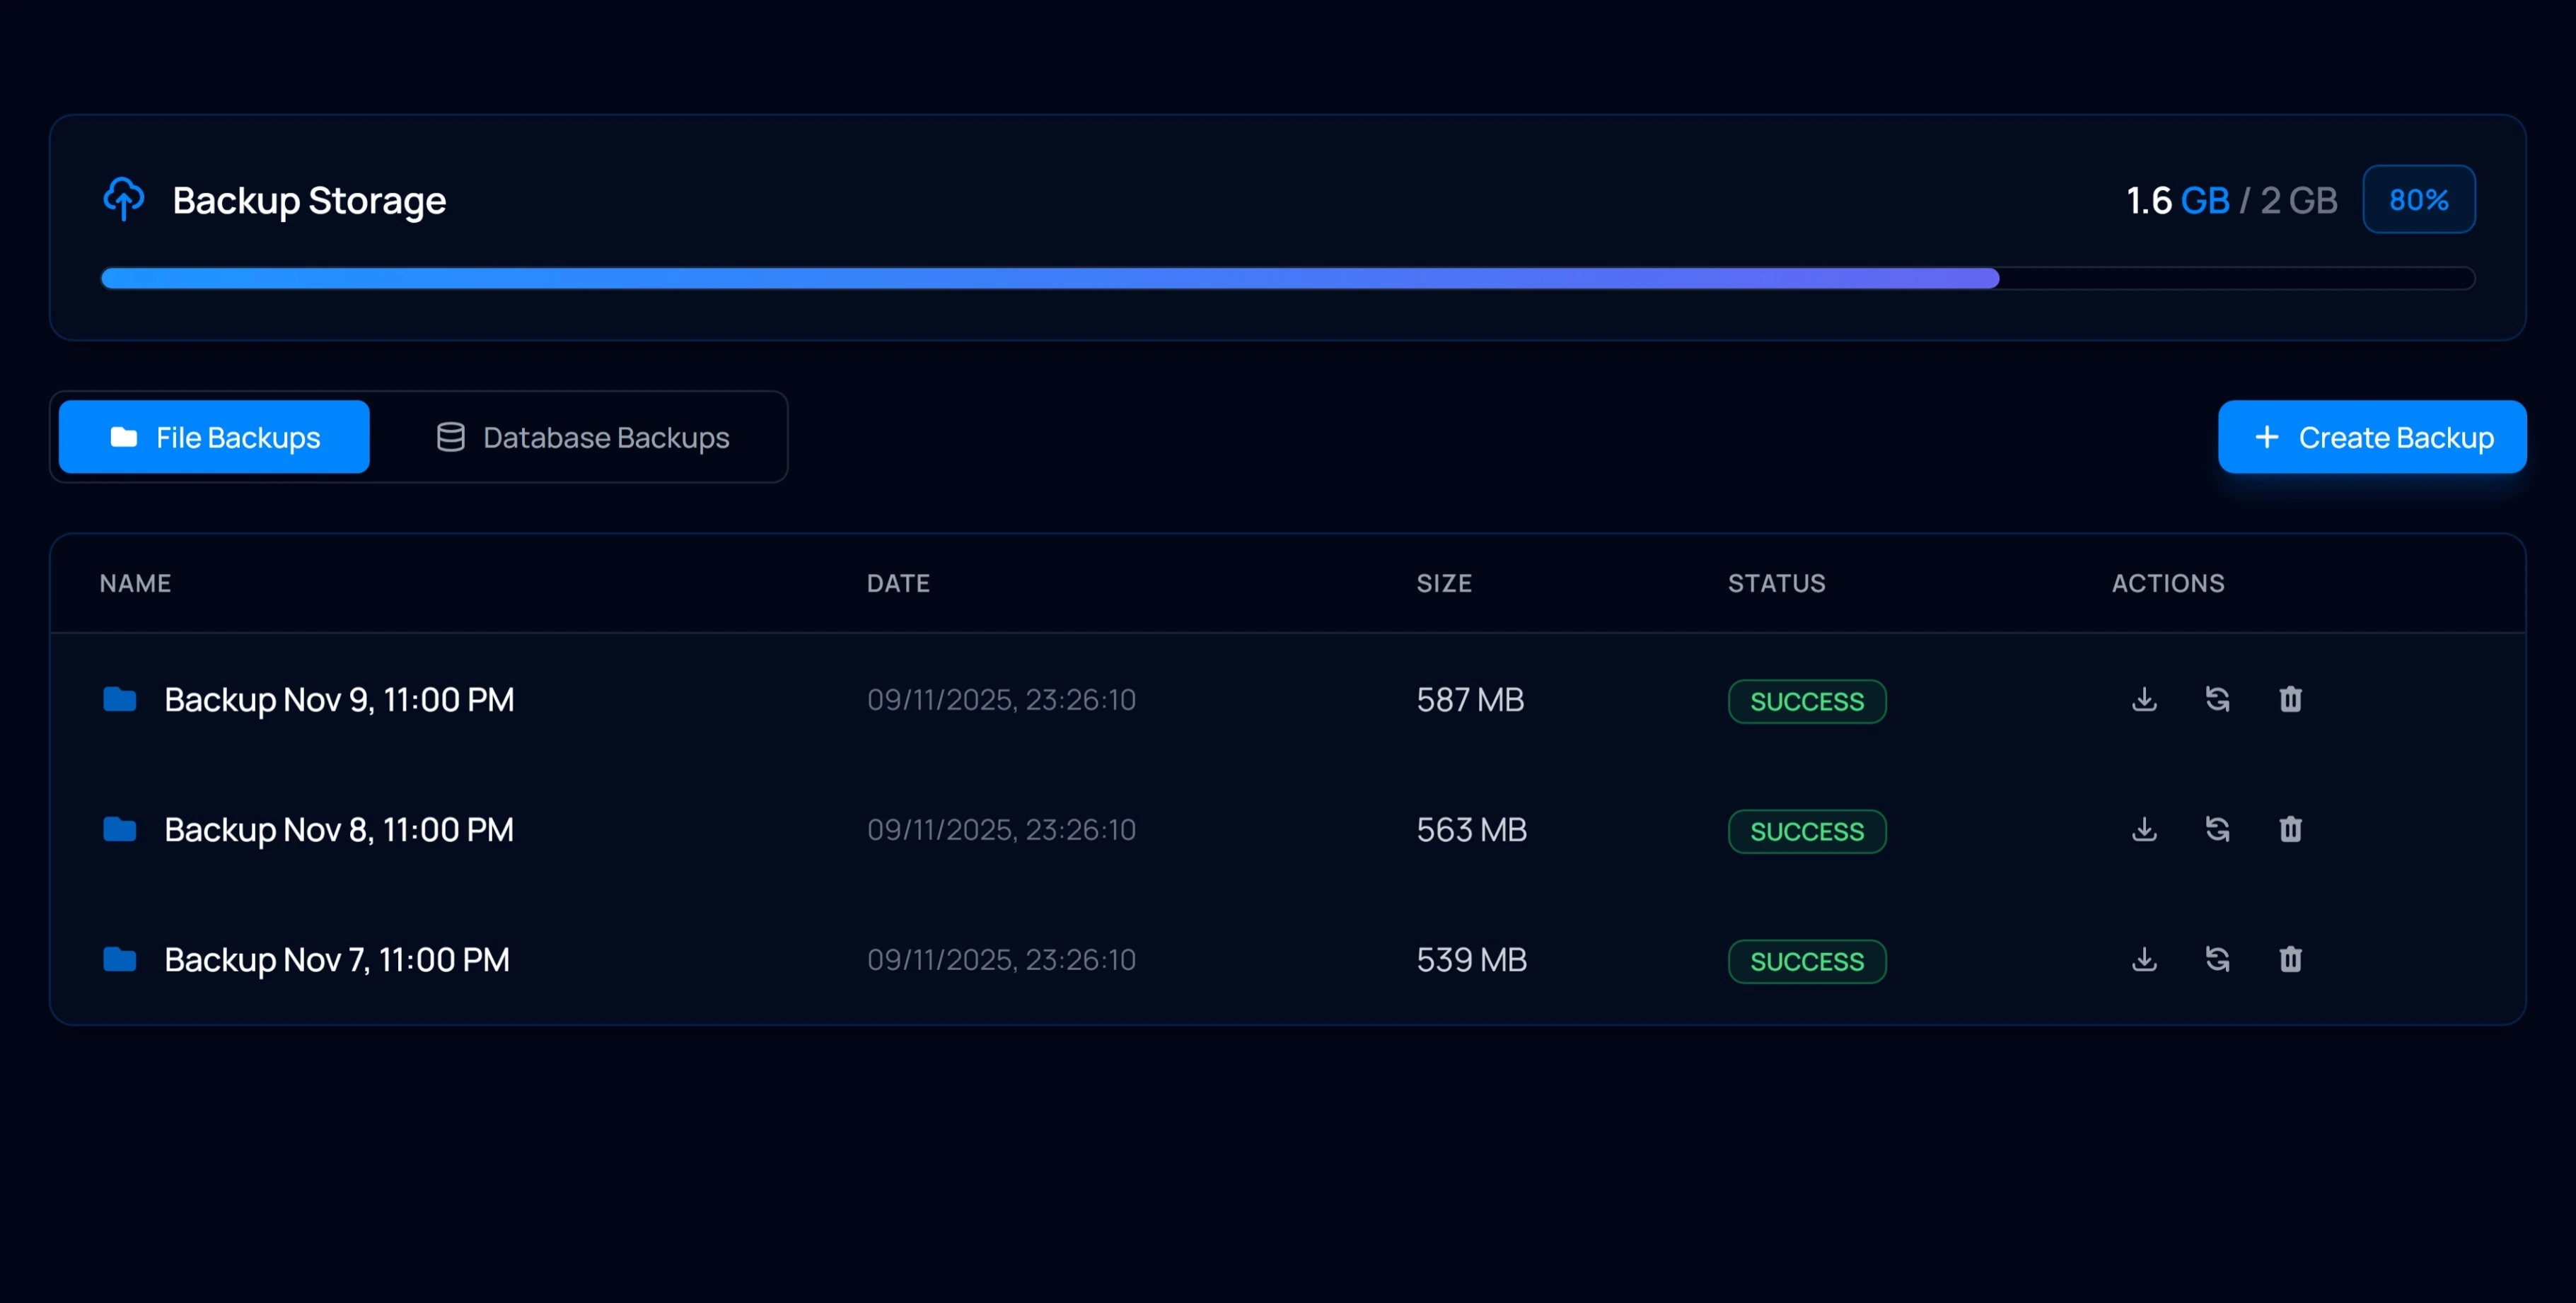Click the SUCCESS status of Backup Nov 8
This screenshot has width=2576, height=1303.
(1806, 830)
